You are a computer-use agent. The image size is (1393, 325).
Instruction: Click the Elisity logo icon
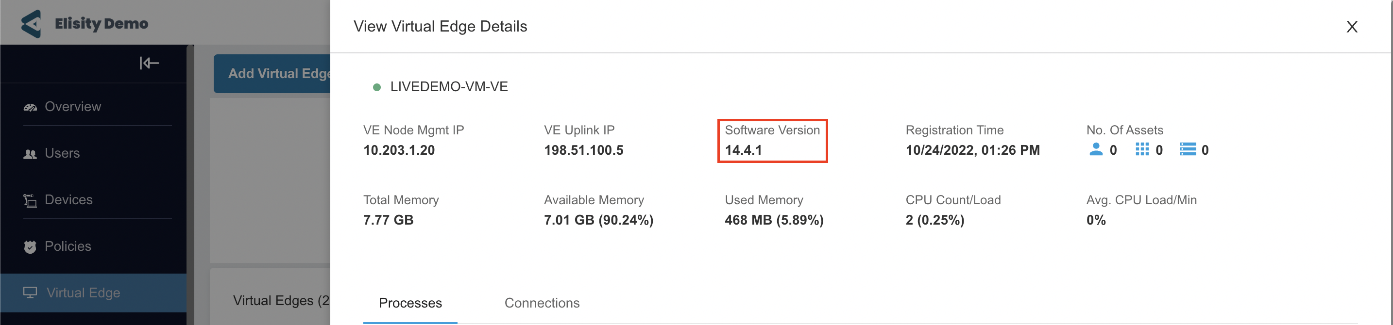point(31,24)
